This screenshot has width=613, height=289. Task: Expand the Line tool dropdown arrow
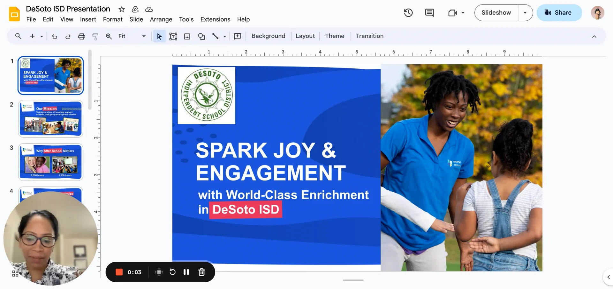(225, 36)
